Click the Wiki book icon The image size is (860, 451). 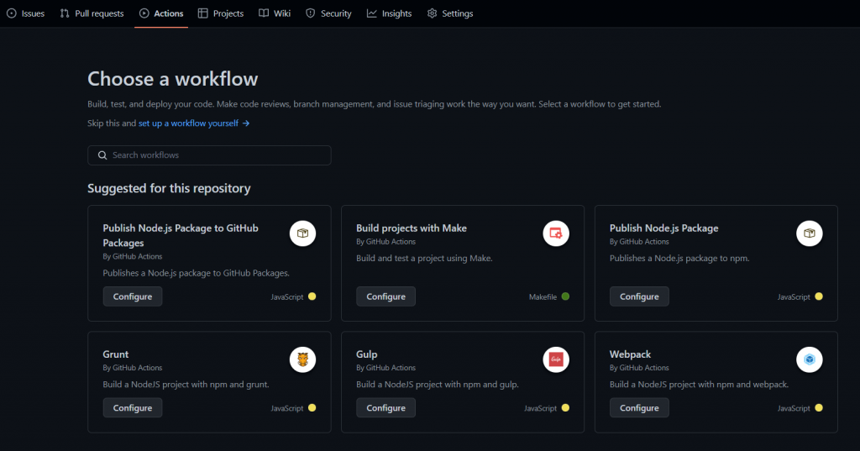click(x=264, y=13)
